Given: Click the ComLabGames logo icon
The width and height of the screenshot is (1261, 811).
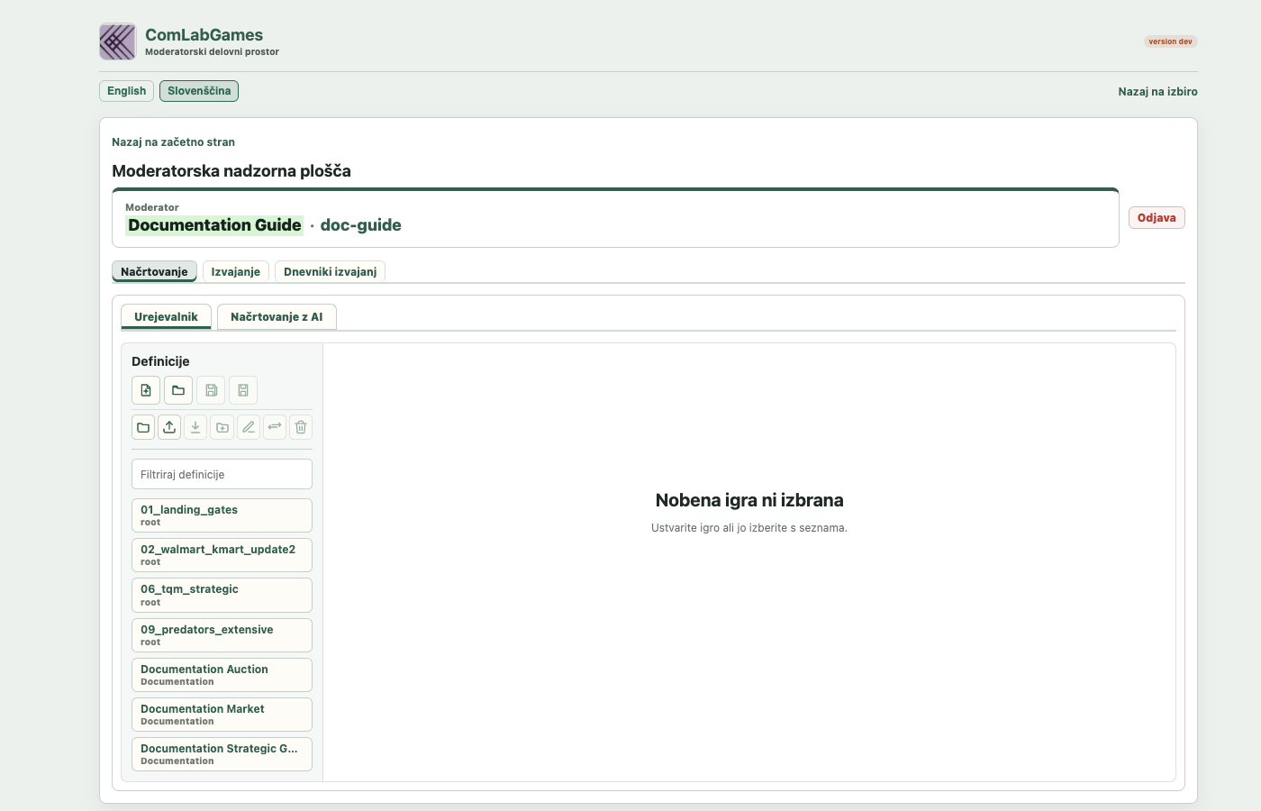Looking at the screenshot, I should pyautogui.click(x=117, y=41).
